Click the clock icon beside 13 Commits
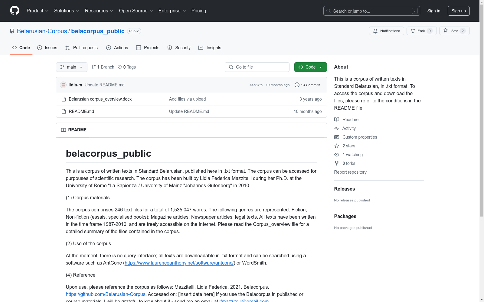Viewport: 484px width, 302px height. (297, 85)
